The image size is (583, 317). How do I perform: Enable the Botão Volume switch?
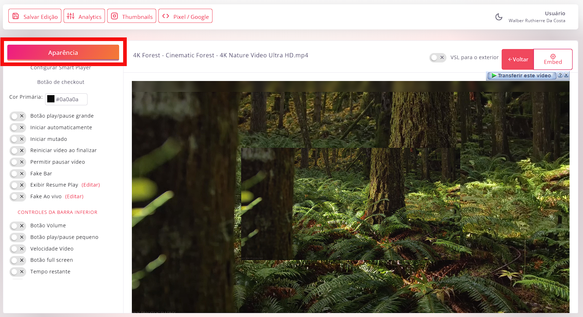coord(18,225)
